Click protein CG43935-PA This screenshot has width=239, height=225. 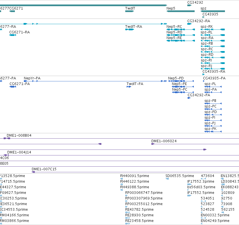[204, 81]
